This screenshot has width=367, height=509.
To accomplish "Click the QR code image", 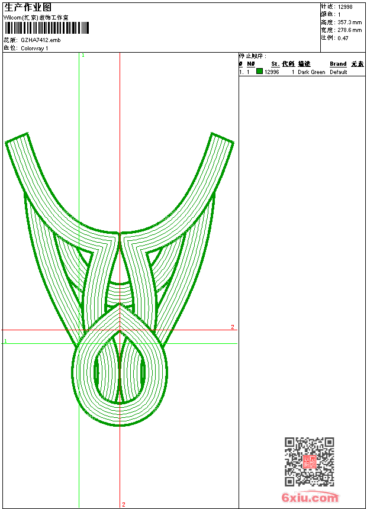I will pos(309,462).
